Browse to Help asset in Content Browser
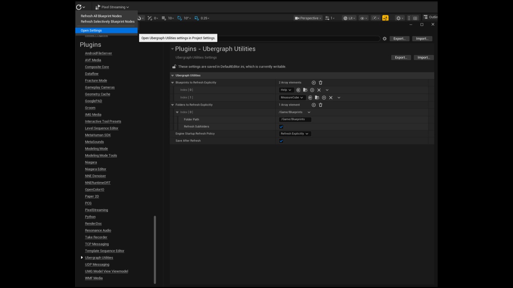 (x=305, y=90)
